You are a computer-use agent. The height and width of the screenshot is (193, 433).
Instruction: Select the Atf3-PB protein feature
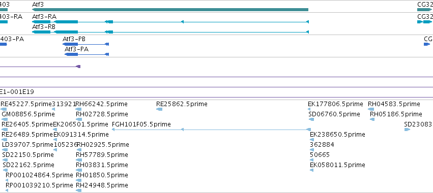85,44
